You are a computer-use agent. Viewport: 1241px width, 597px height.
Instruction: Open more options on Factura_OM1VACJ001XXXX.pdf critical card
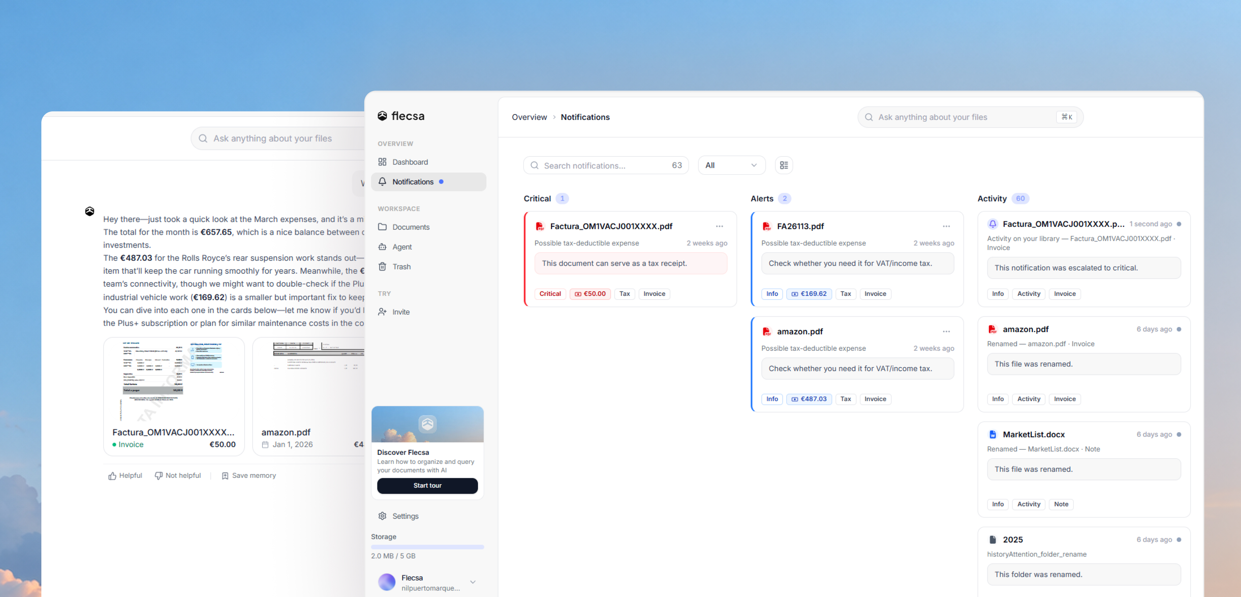coord(719,226)
